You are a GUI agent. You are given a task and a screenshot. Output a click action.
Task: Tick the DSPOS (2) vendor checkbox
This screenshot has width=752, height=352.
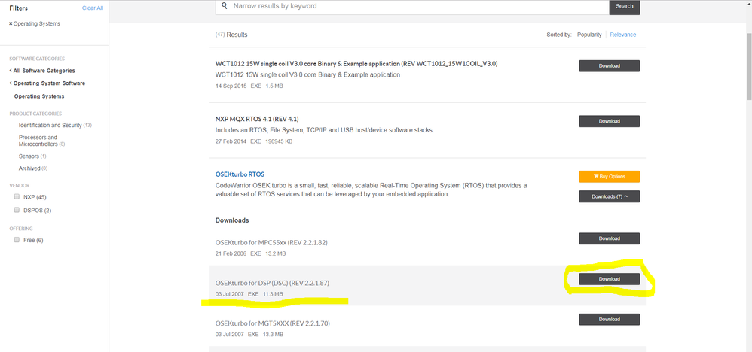click(17, 210)
